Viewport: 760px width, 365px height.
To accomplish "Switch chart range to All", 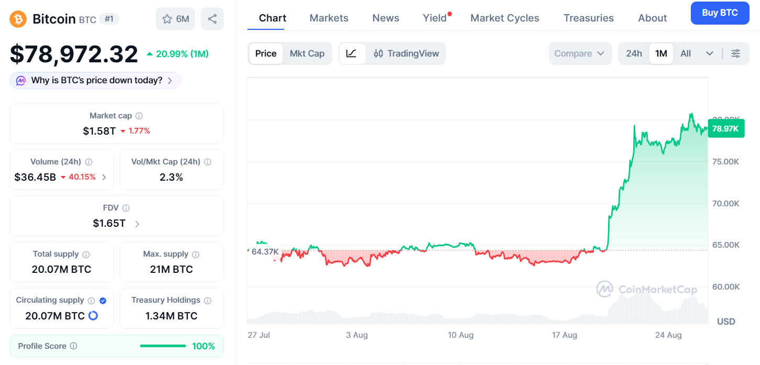I will pos(686,53).
